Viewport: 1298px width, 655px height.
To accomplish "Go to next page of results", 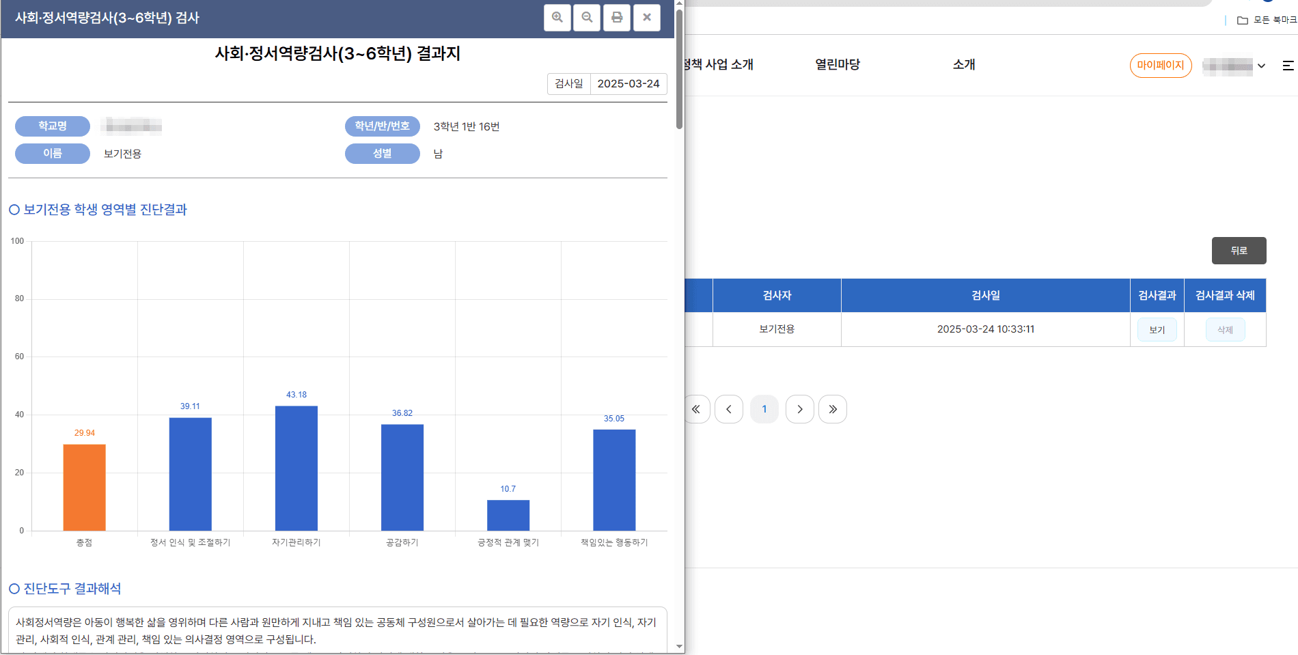I will click(x=800, y=409).
